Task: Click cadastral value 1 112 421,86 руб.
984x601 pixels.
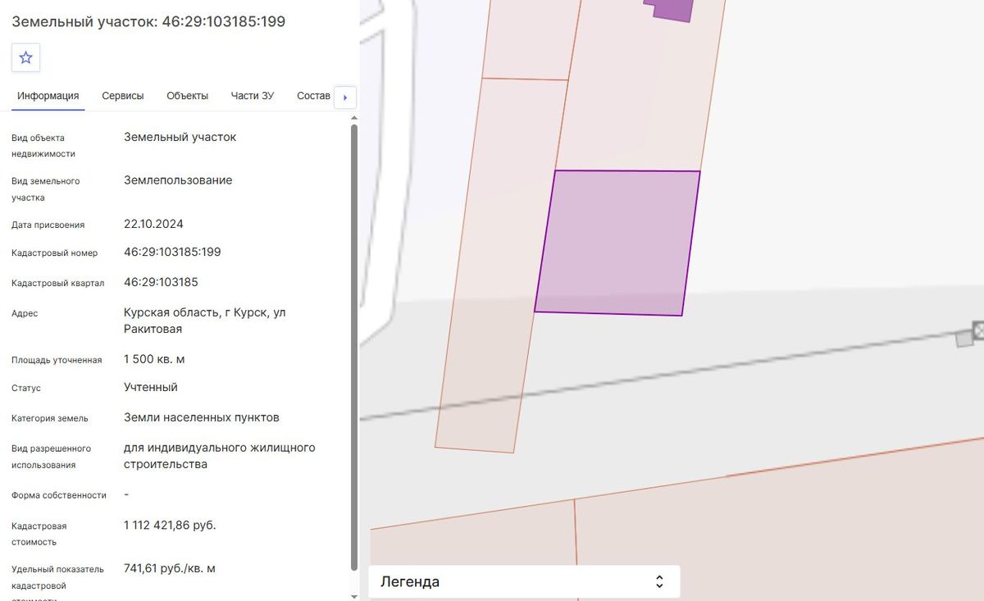Action: (170, 525)
